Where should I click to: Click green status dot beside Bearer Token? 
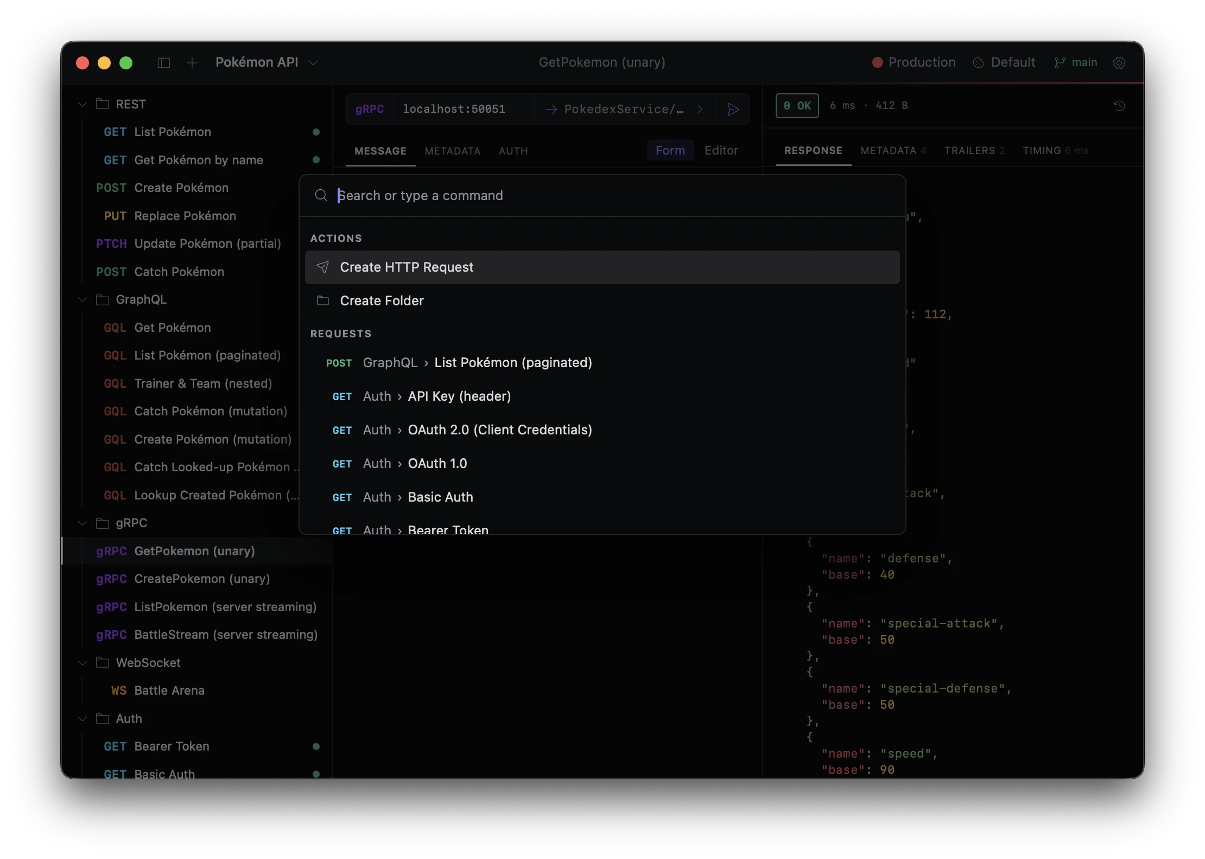click(316, 746)
